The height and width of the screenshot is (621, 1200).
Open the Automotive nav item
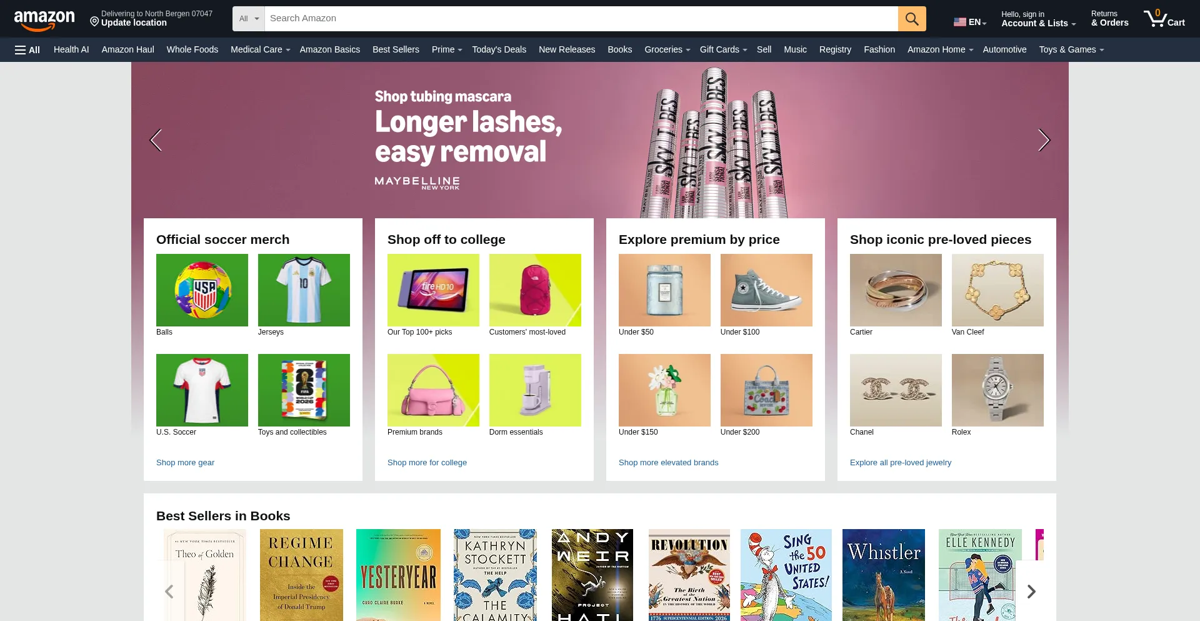pyautogui.click(x=1005, y=50)
